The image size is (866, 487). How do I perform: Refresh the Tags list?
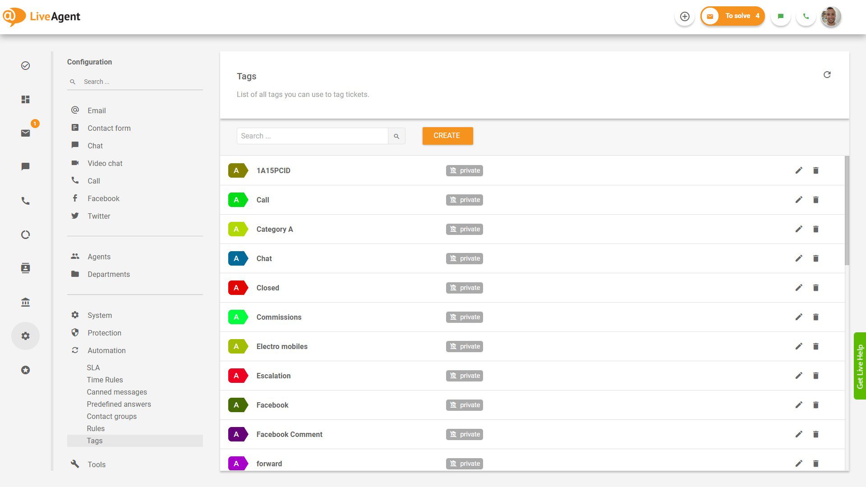point(827,74)
